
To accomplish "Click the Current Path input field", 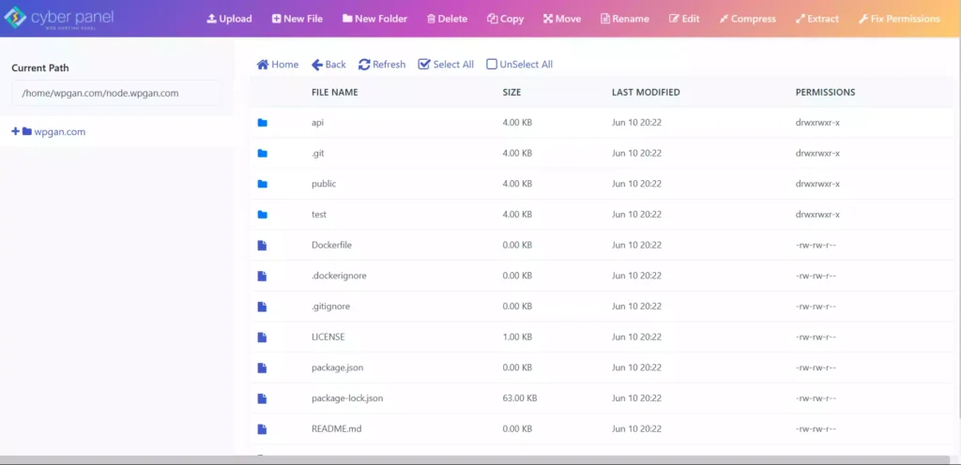I will (x=115, y=93).
